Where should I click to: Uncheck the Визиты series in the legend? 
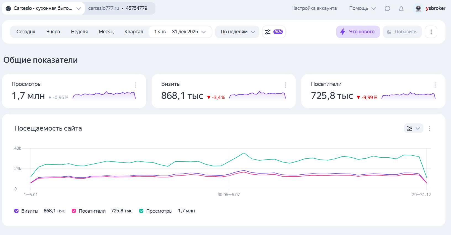[16, 211]
